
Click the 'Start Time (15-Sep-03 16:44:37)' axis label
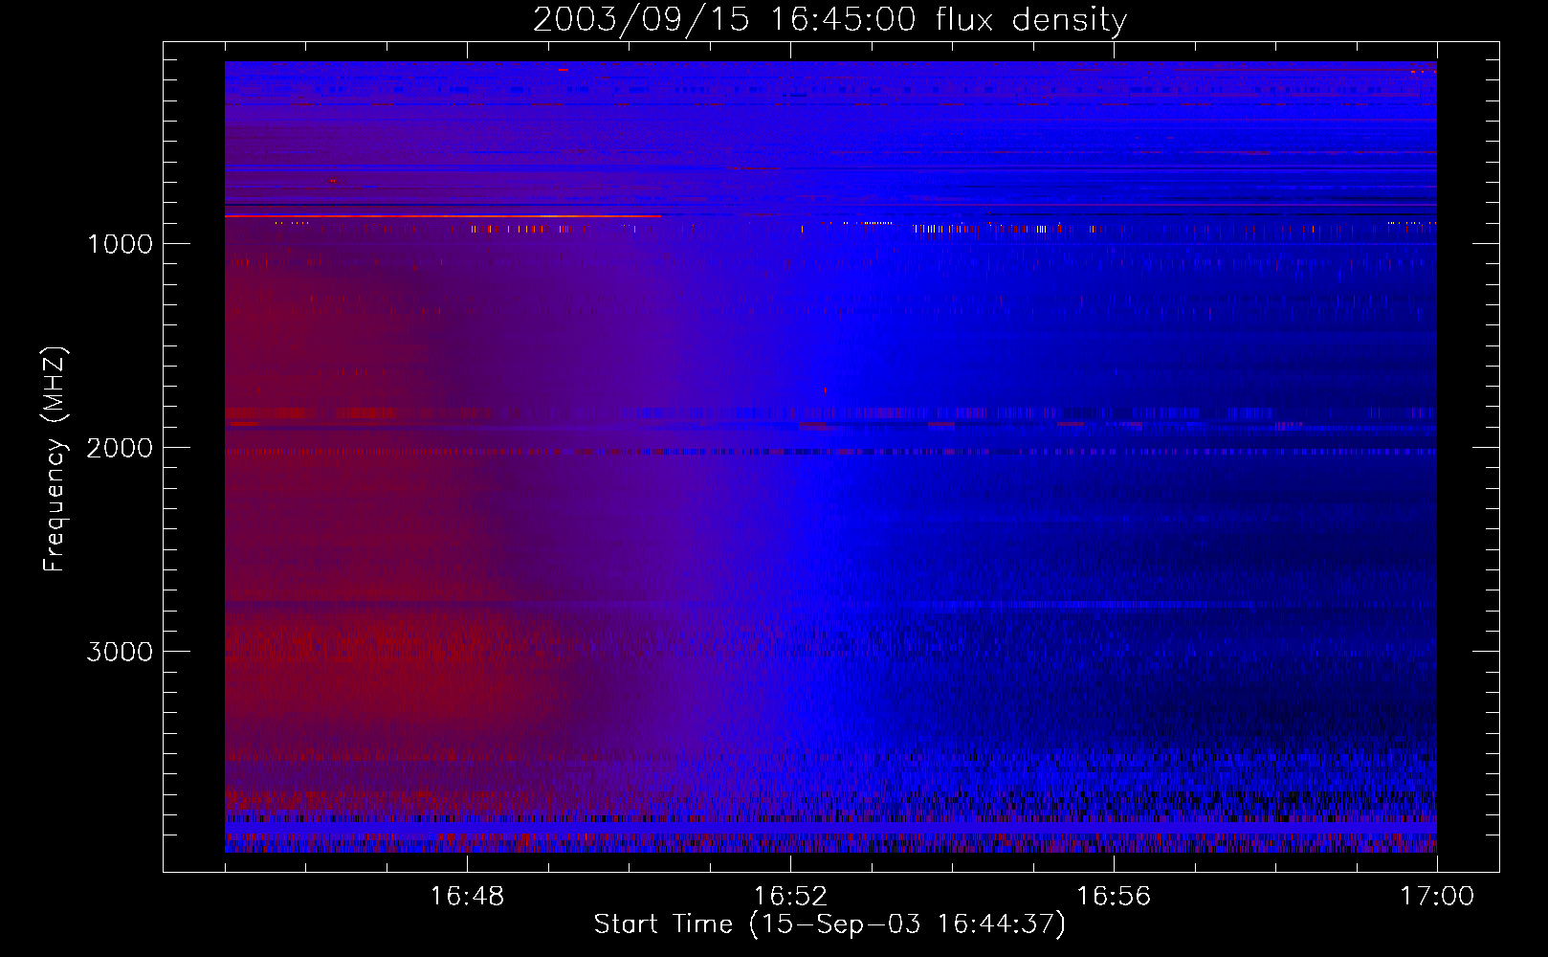(x=829, y=924)
